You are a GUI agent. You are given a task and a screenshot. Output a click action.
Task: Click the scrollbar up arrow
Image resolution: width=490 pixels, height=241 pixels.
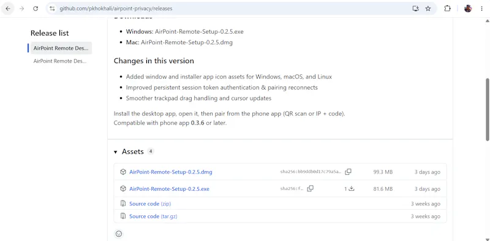pyautogui.click(x=487, y=21)
